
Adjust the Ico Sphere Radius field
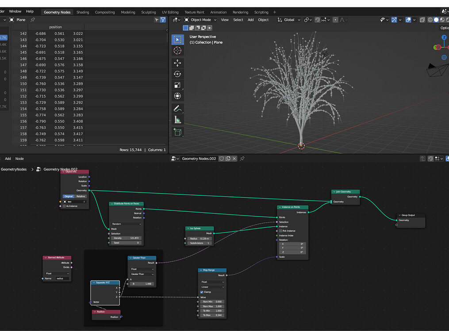[200, 238]
